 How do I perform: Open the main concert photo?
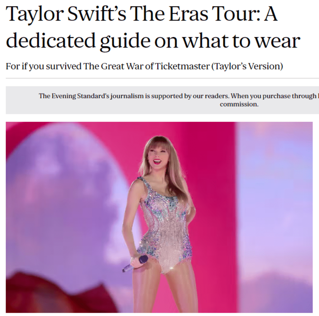159,217
